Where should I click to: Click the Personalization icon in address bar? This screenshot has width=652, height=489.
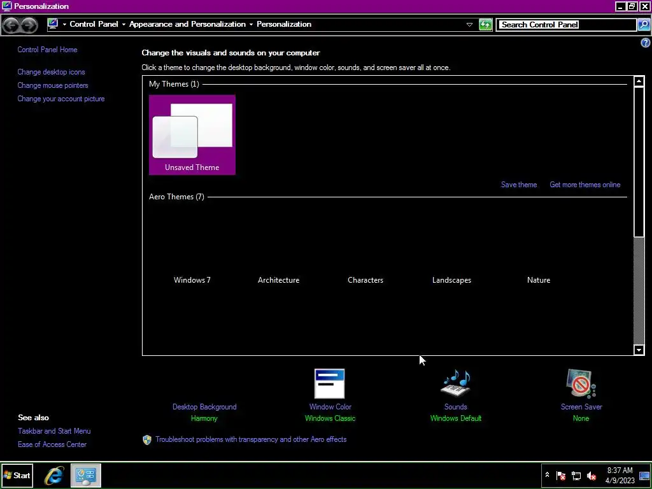52,24
